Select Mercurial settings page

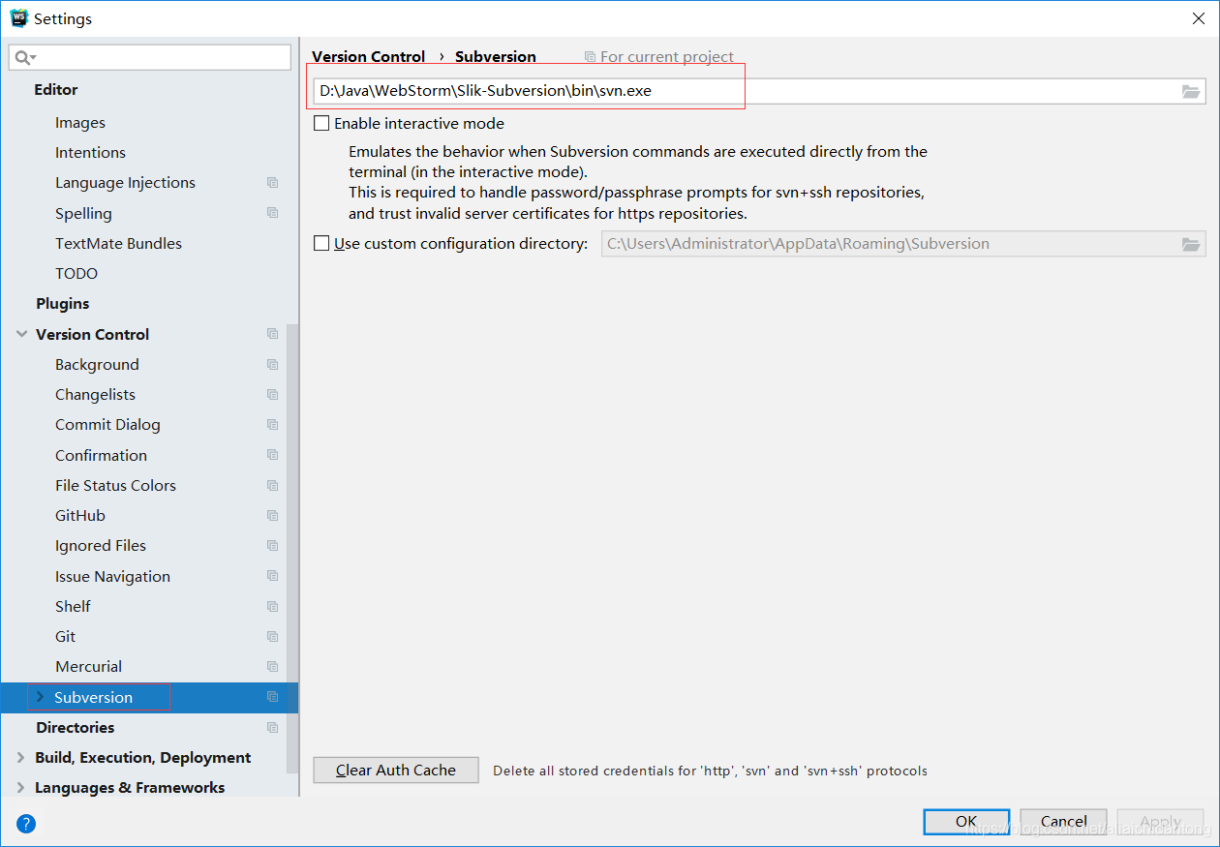point(88,667)
